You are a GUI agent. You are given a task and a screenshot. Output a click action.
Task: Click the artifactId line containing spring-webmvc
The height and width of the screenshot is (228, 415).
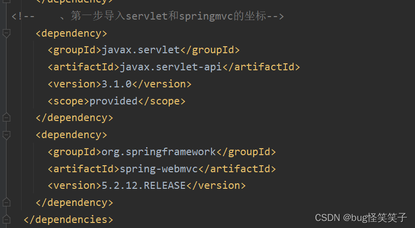coord(162,169)
